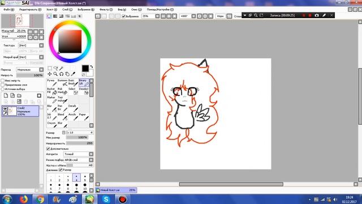Click the screenshot camera icon in recorder

[317, 15]
